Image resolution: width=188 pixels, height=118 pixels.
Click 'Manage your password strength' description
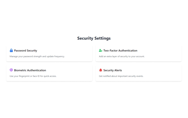(x=37, y=56)
